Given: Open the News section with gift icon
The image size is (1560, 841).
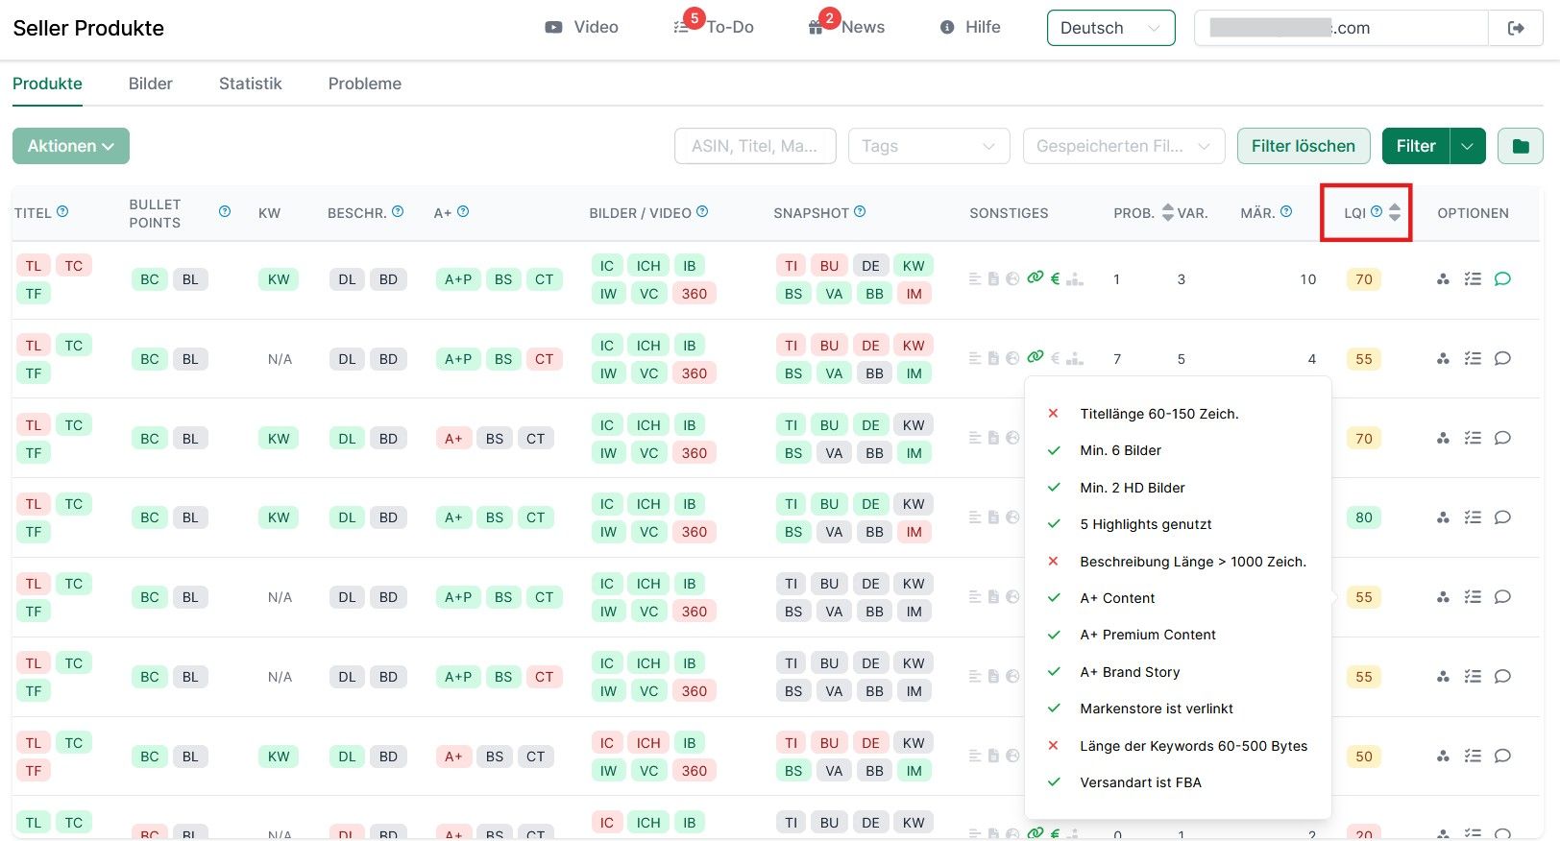Looking at the screenshot, I should pos(846,26).
